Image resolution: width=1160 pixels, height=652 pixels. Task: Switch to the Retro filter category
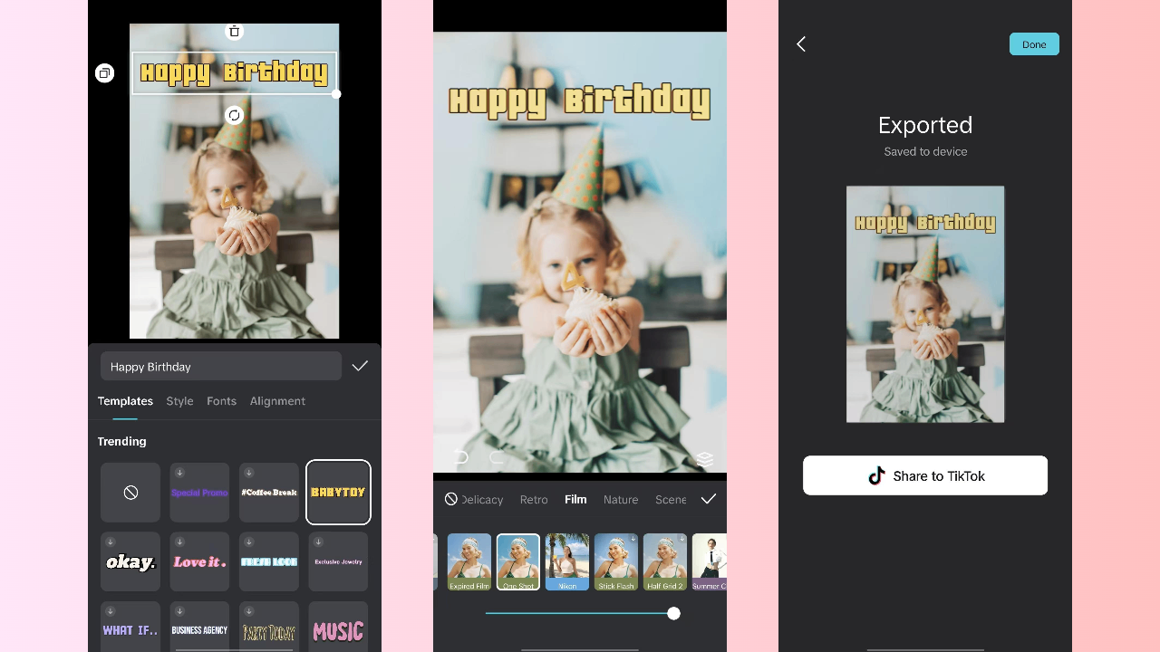tap(534, 499)
